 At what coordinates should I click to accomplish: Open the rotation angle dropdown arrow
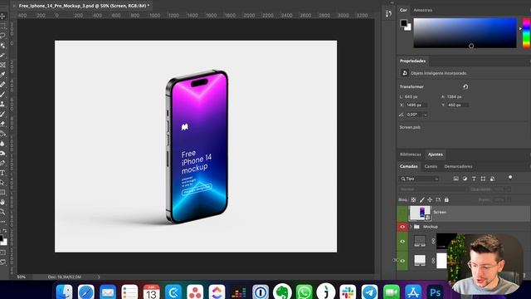(x=426, y=115)
